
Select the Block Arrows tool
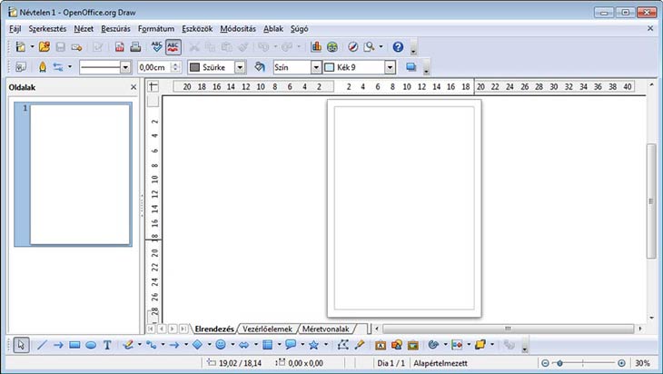[244, 345]
